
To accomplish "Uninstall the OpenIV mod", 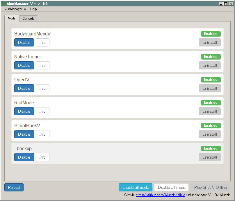I will 210,88.
